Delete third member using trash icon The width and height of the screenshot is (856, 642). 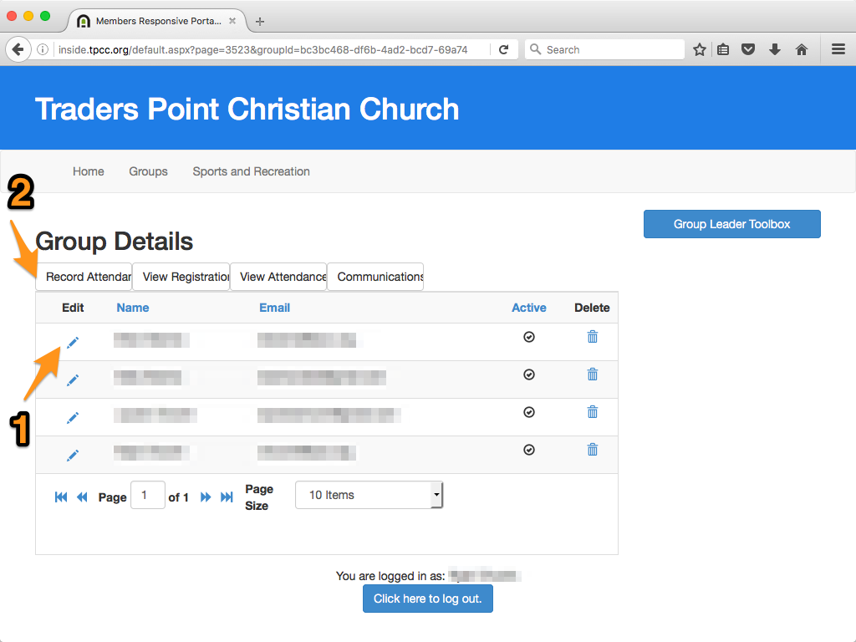(593, 412)
